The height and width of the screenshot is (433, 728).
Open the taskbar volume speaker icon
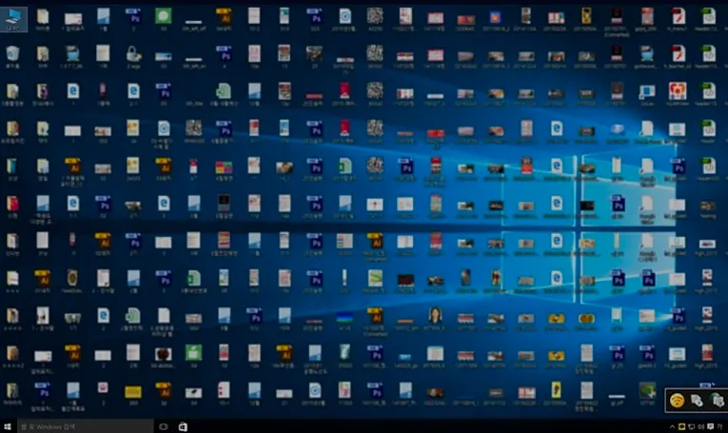coord(700,427)
